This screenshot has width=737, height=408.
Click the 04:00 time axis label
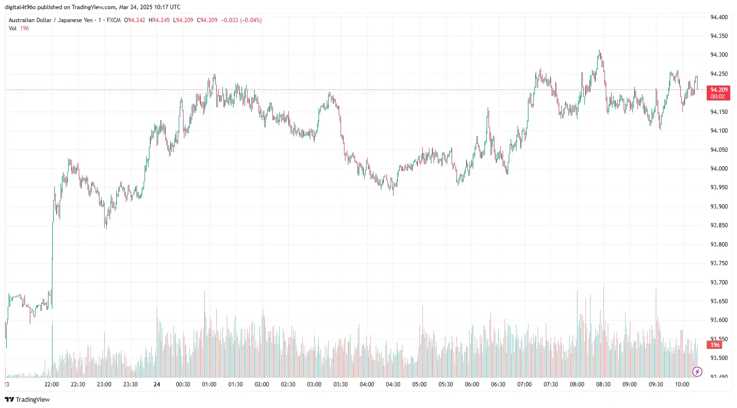(x=367, y=384)
